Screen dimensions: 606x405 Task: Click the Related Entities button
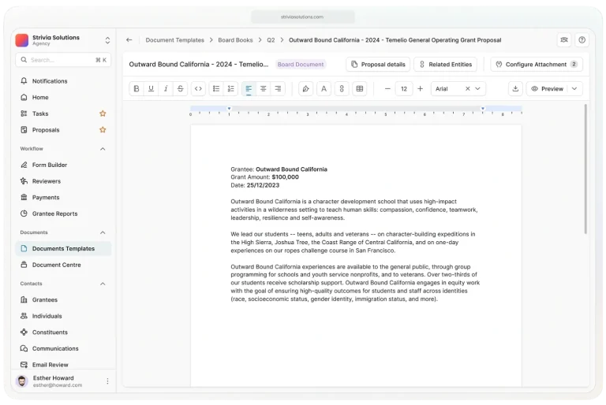point(445,65)
